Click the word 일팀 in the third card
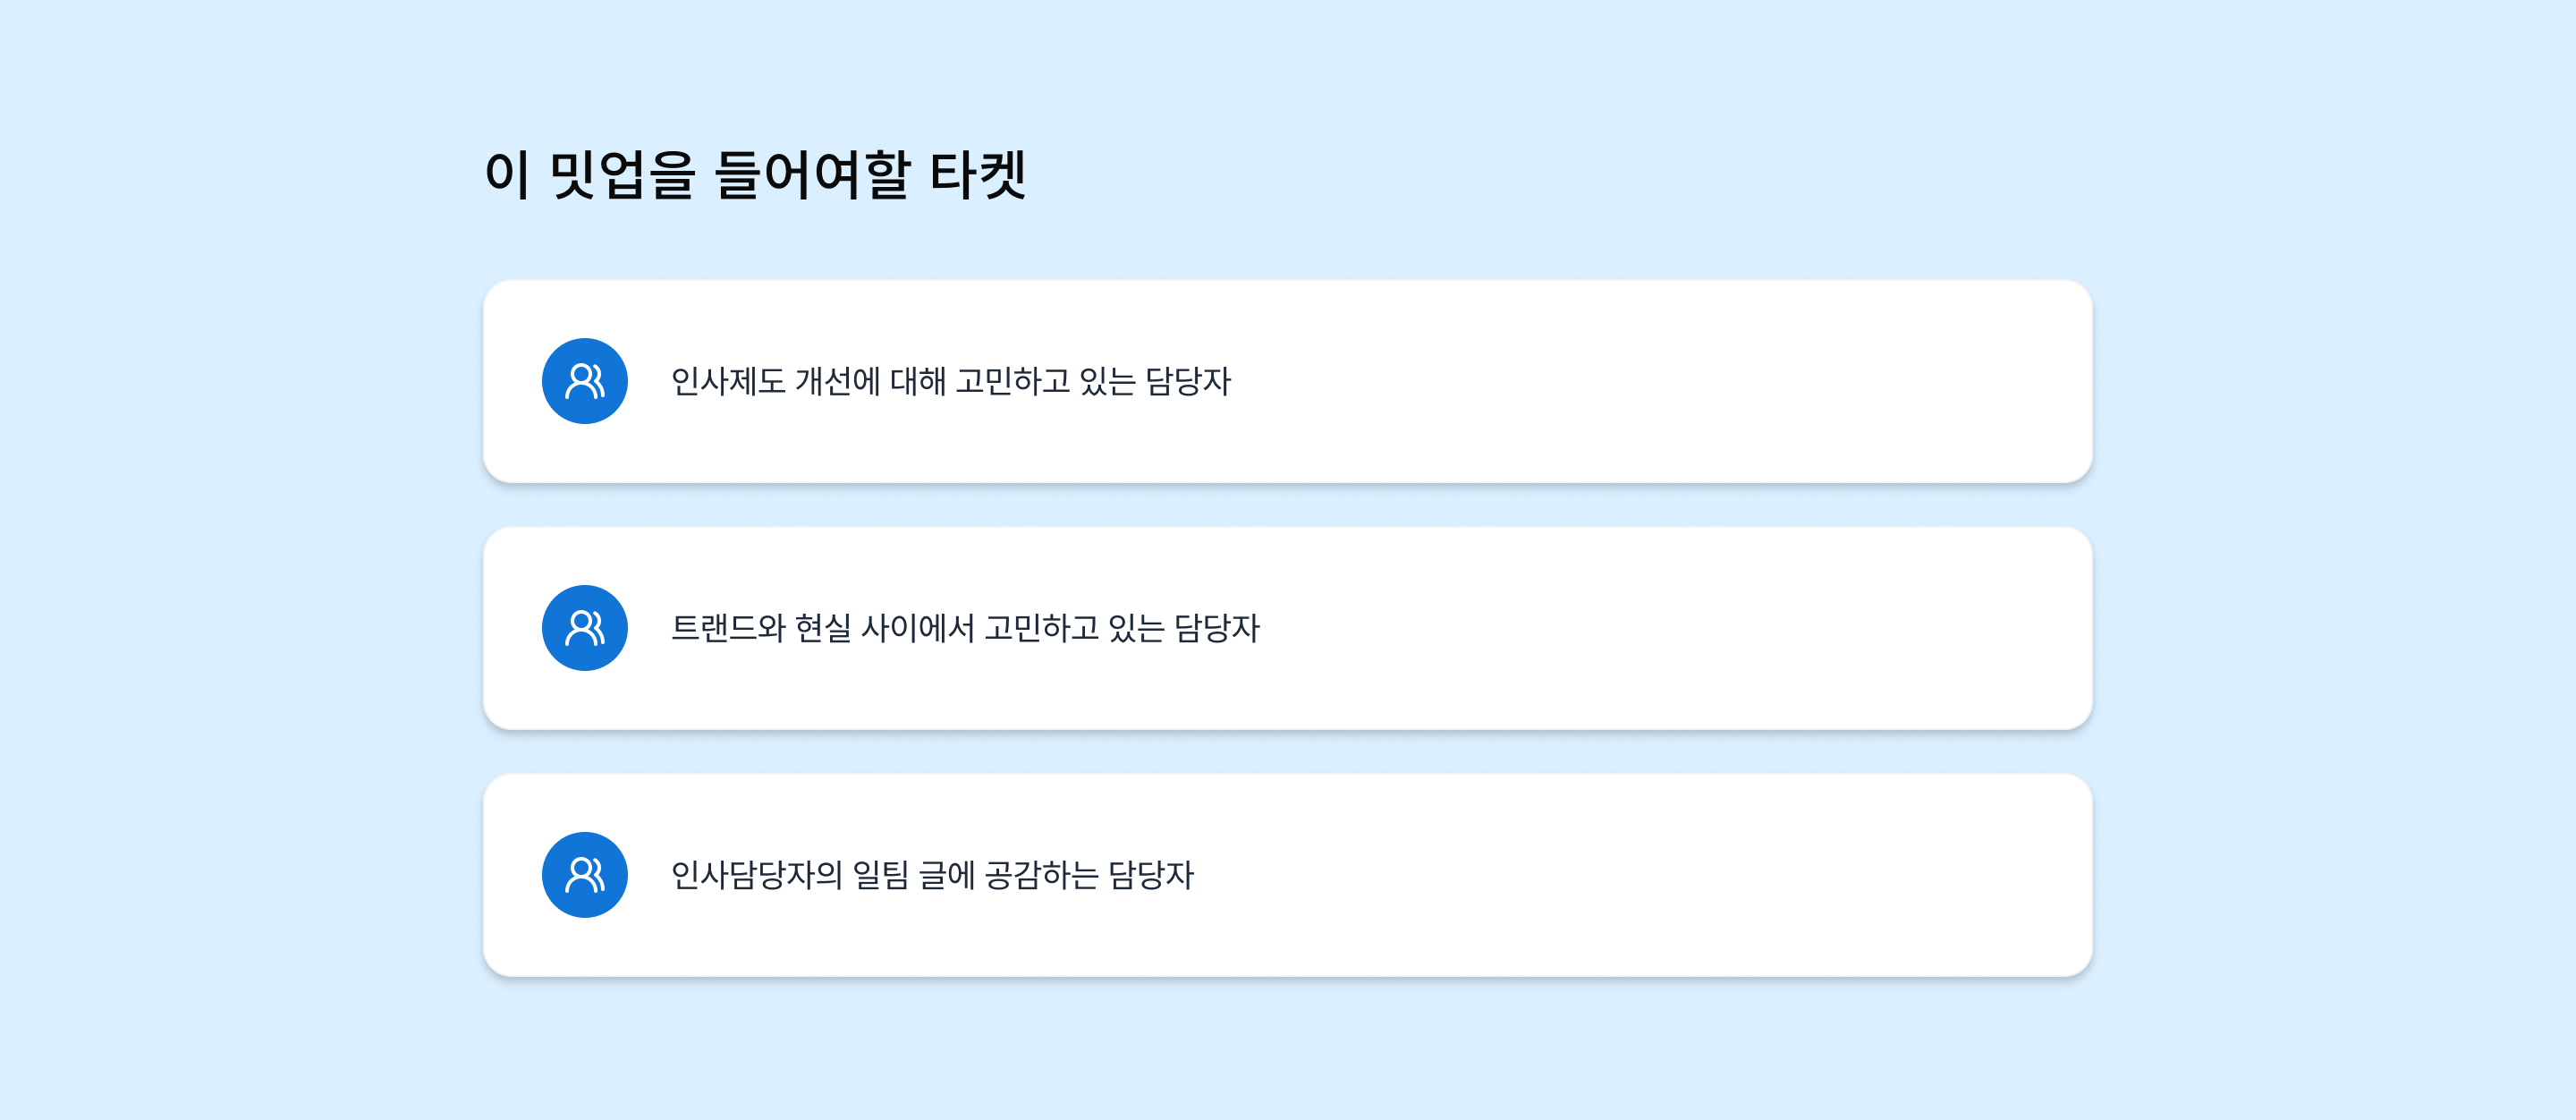The height and width of the screenshot is (1120, 2576). pos(880,875)
